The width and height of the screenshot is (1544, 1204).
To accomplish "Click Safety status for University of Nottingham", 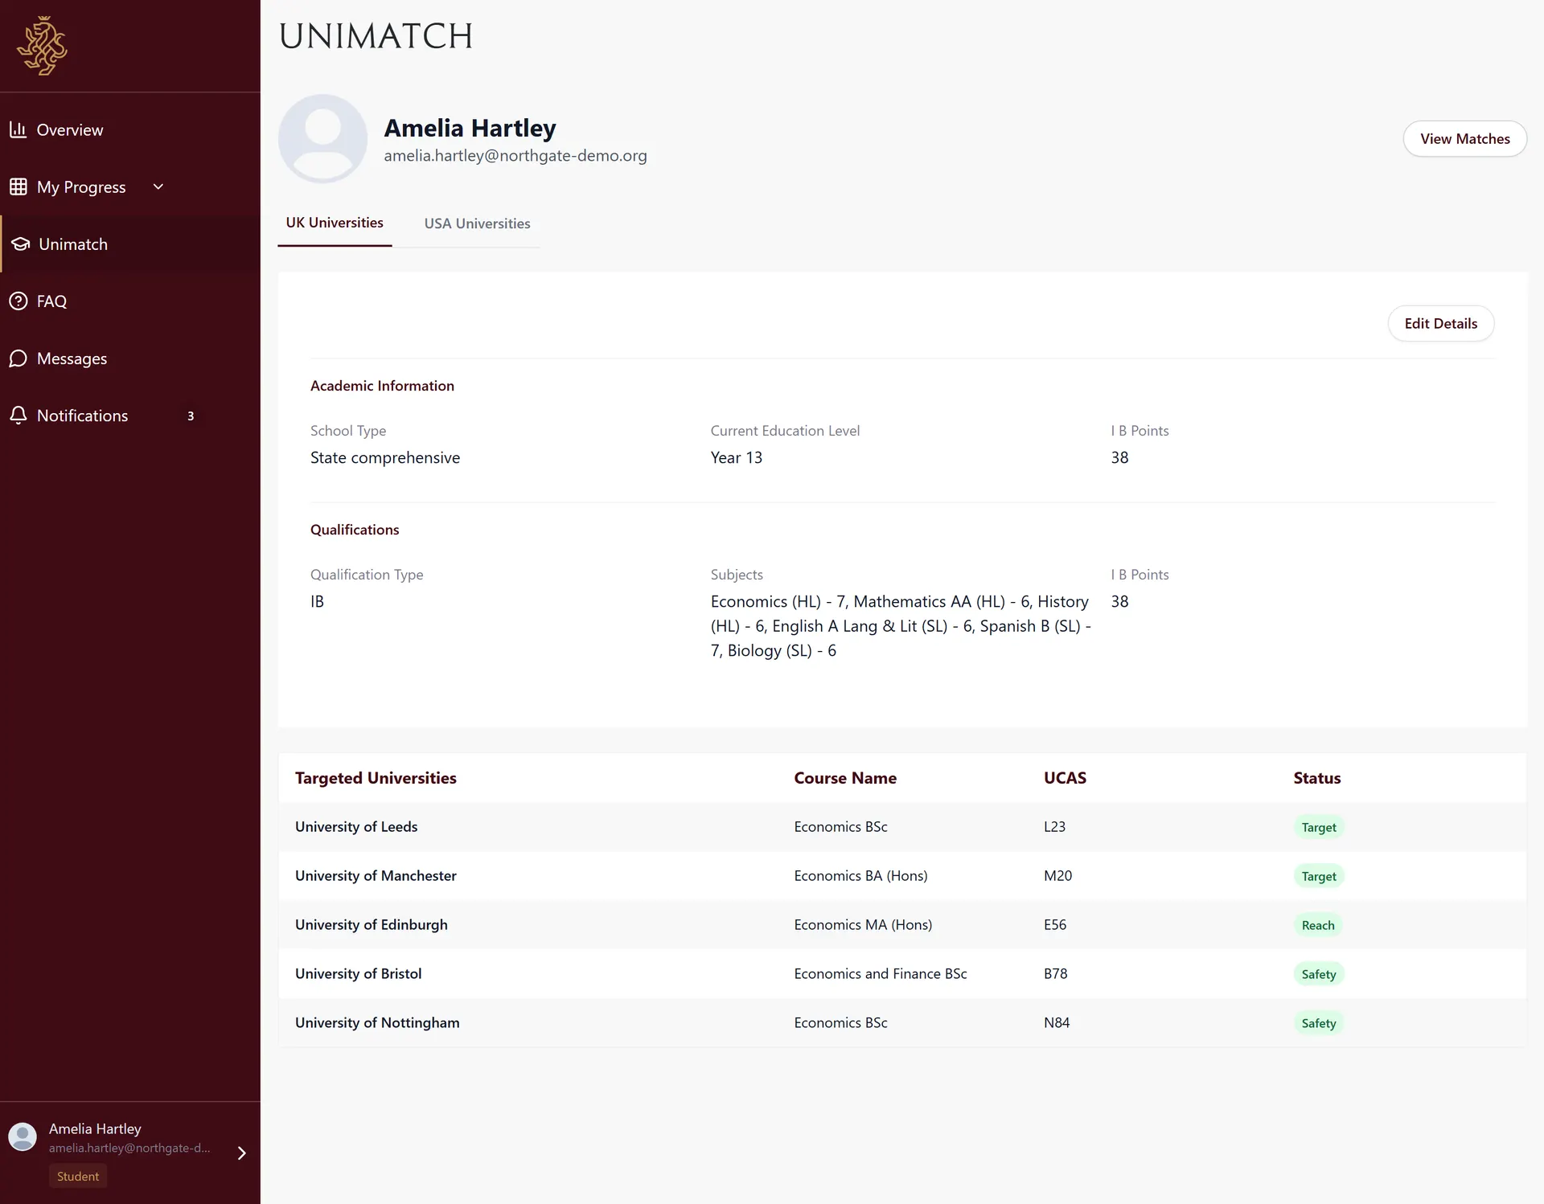I will tap(1319, 1023).
